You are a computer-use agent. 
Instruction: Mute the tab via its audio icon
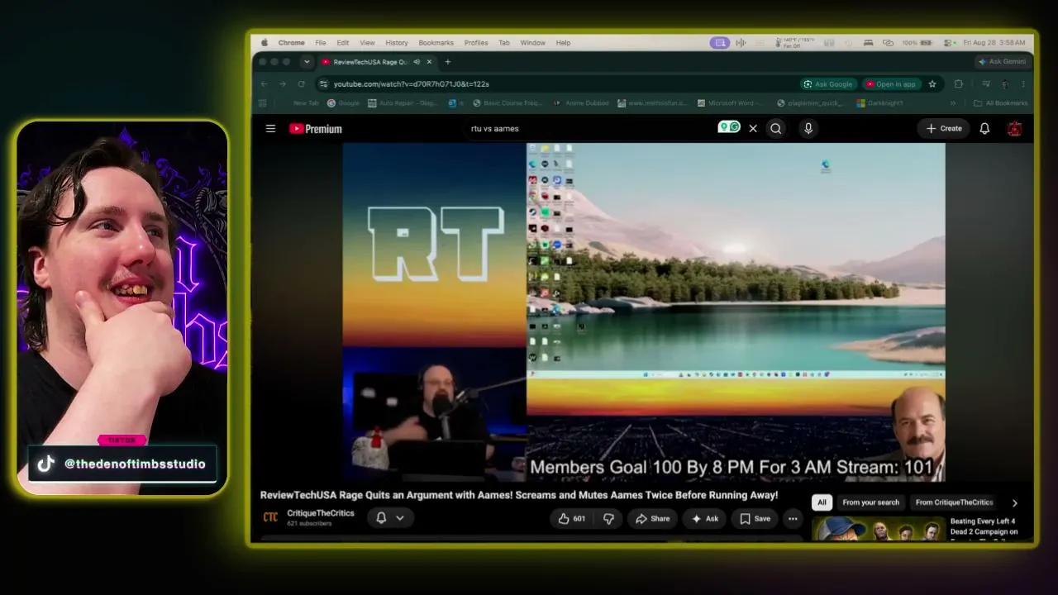pyautogui.click(x=417, y=62)
